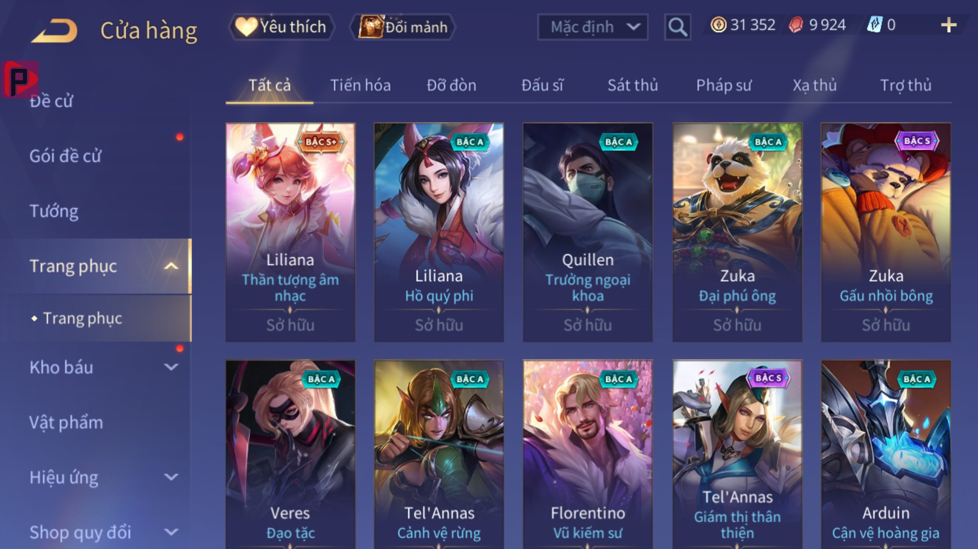Click the blue voucher currency icon

pyautogui.click(x=874, y=24)
